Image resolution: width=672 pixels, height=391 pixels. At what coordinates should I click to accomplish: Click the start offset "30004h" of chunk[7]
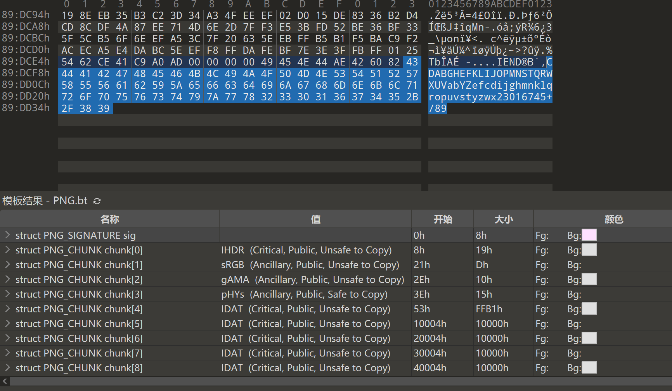[430, 353]
